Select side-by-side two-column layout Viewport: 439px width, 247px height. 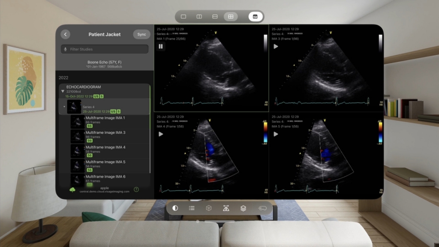(x=199, y=17)
